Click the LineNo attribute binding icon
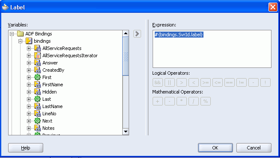 pos(37,114)
